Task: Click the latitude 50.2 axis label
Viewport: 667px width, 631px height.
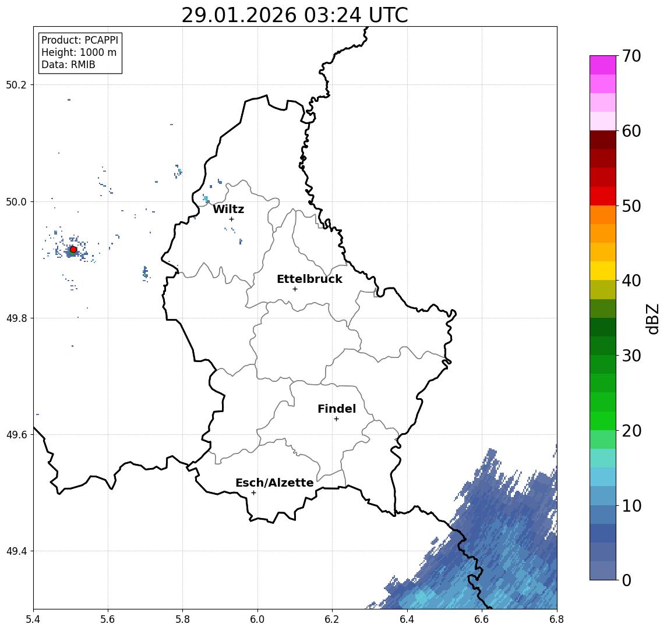Action: tap(16, 84)
